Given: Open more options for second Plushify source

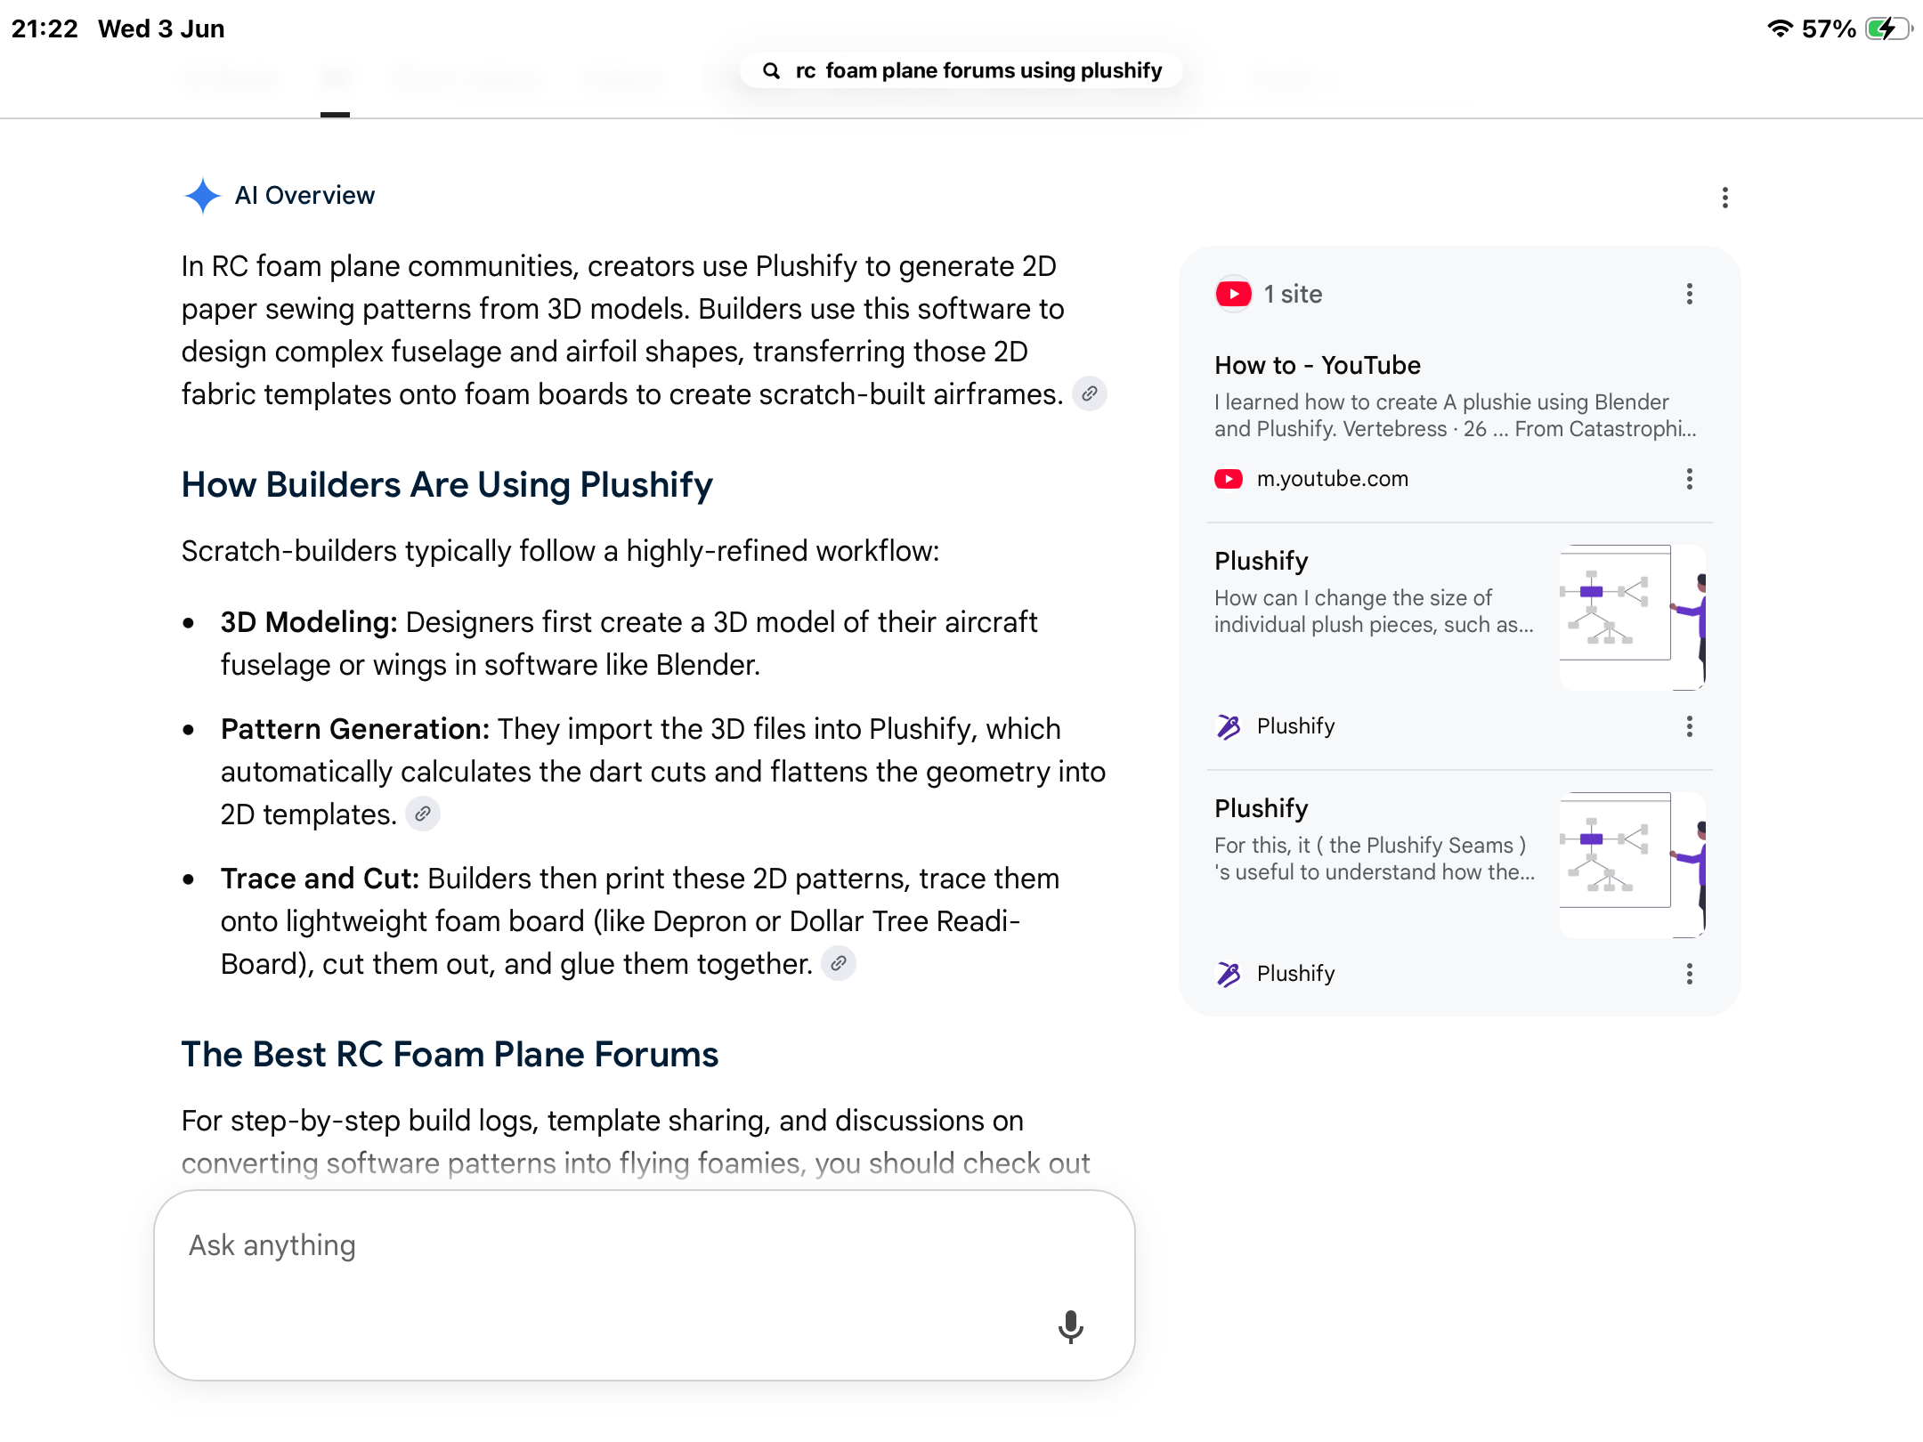Looking at the screenshot, I should pyautogui.click(x=1690, y=975).
